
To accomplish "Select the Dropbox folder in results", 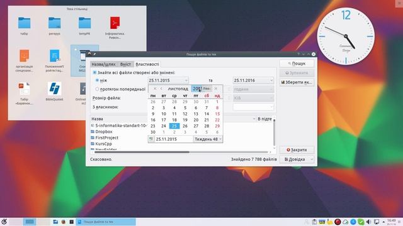I will pos(104,131).
